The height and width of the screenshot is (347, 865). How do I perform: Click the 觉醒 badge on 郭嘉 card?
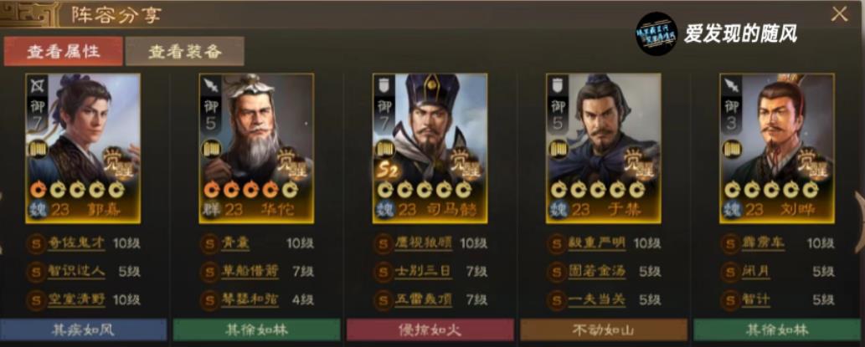click(117, 161)
